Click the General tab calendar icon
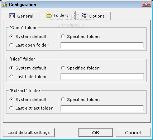The width and height of the screenshot is (153, 140). pyautogui.click(x=12, y=16)
